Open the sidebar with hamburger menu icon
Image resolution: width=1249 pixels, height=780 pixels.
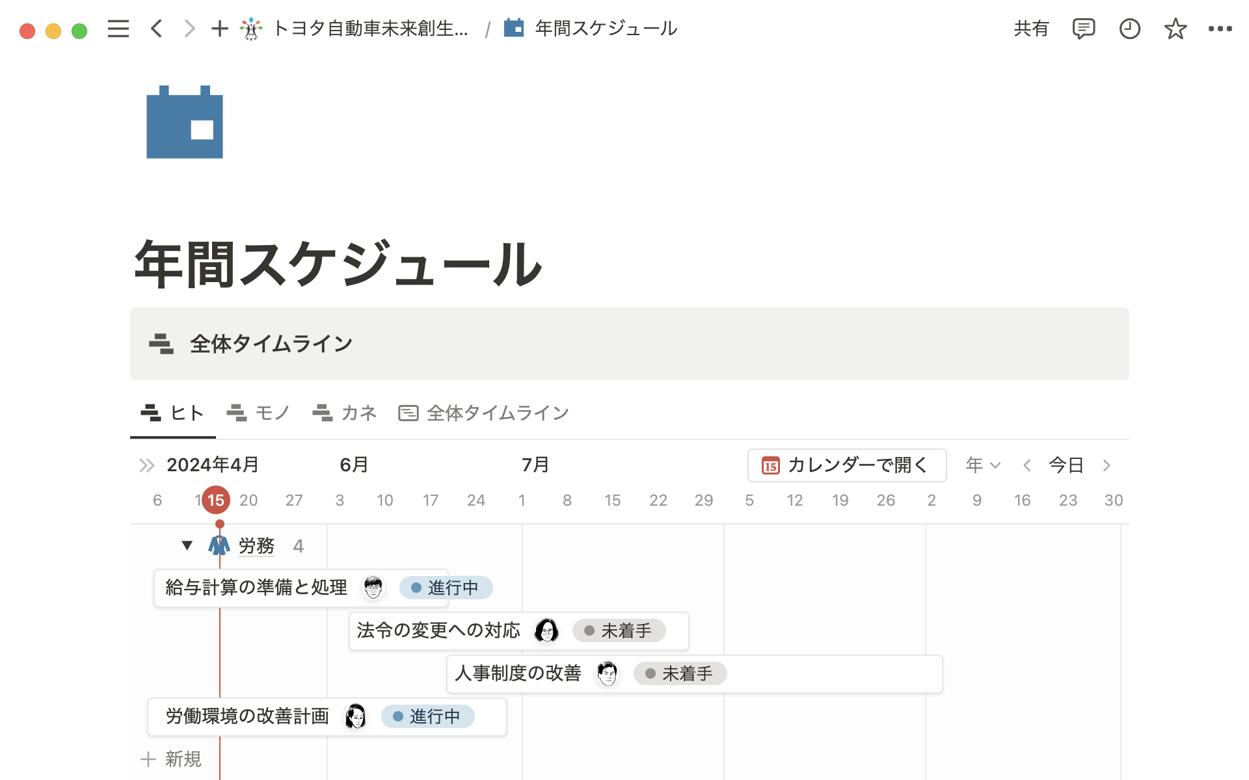[x=118, y=29]
